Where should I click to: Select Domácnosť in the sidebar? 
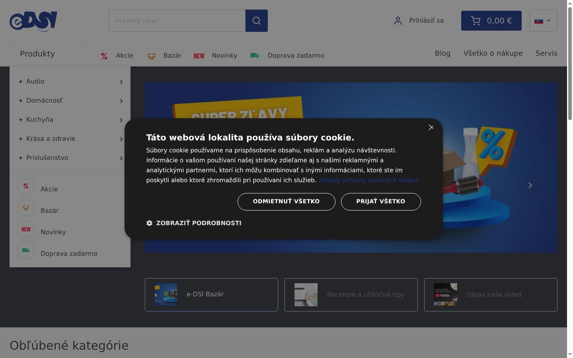pos(44,101)
